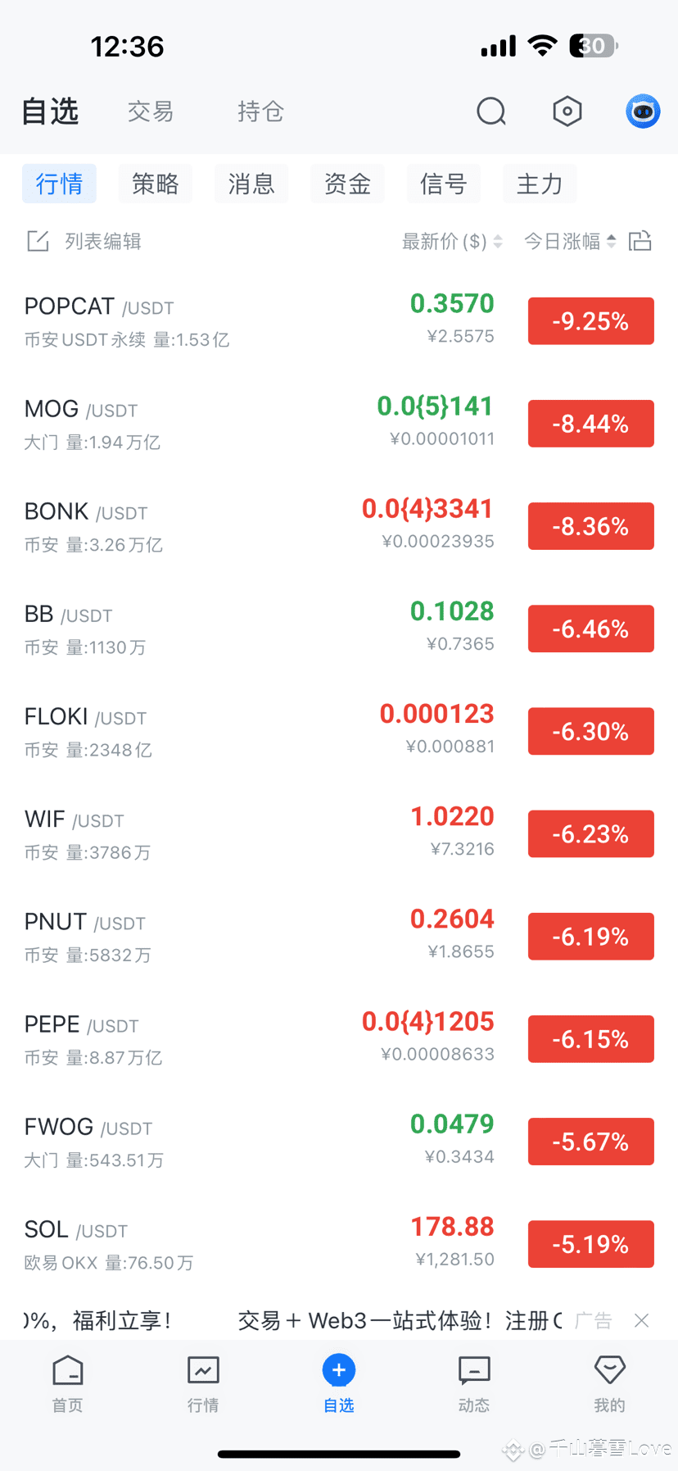Select the 策略 filter button
Image resolution: width=678 pixels, height=1471 pixels.
point(155,184)
